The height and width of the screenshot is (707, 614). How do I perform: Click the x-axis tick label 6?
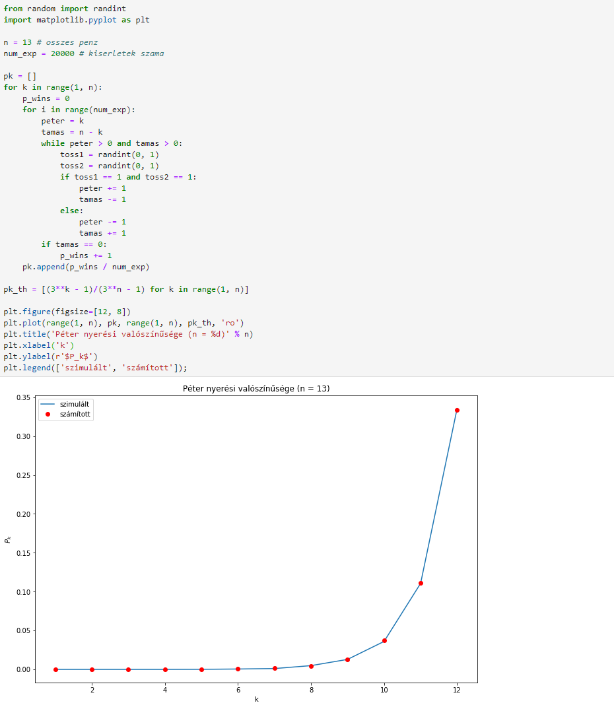(x=238, y=690)
